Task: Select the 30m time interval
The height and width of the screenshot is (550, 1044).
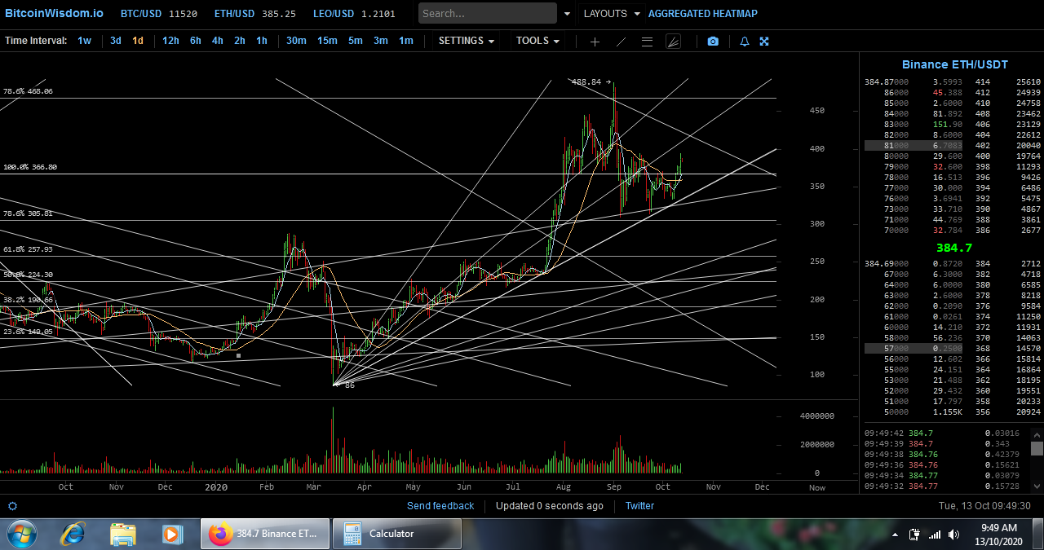Action: pyautogui.click(x=296, y=41)
